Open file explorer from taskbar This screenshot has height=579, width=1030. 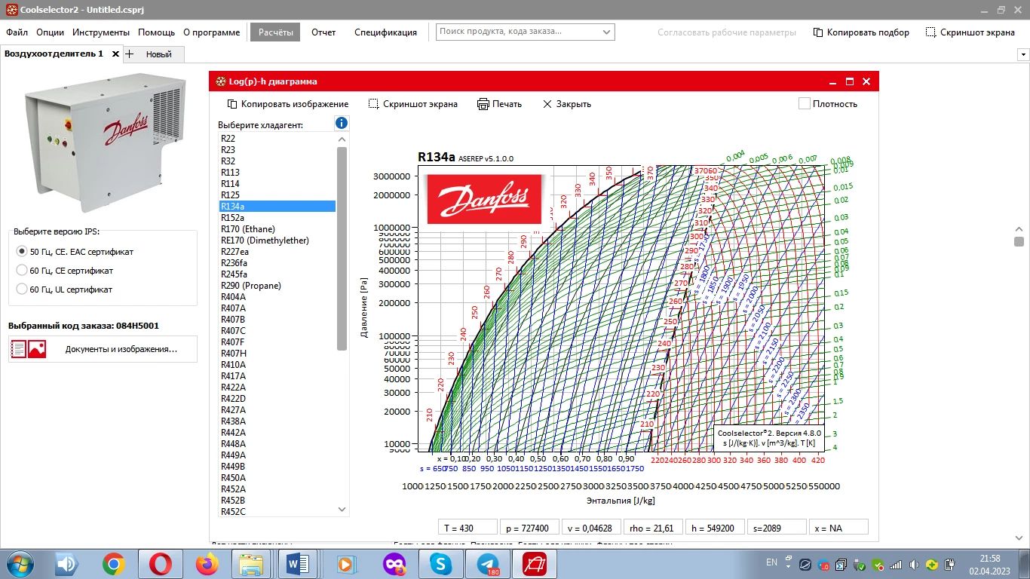point(251,564)
